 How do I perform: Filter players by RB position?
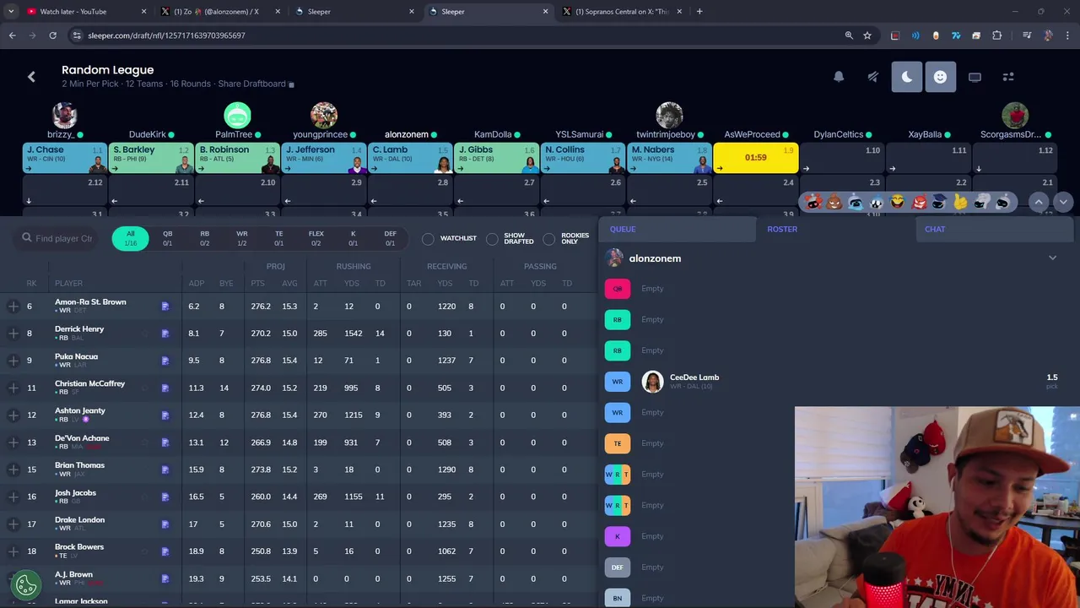[x=205, y=238]
